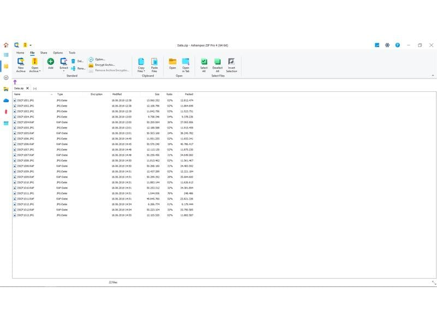The height and width of the screenshot is (328, 437).
Task: Open help via the blue question mark icon
Action: [398, 45]
